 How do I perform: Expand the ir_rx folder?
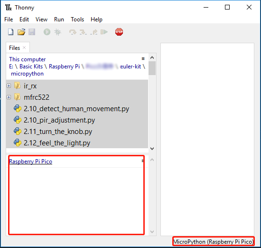pos(9,86)
